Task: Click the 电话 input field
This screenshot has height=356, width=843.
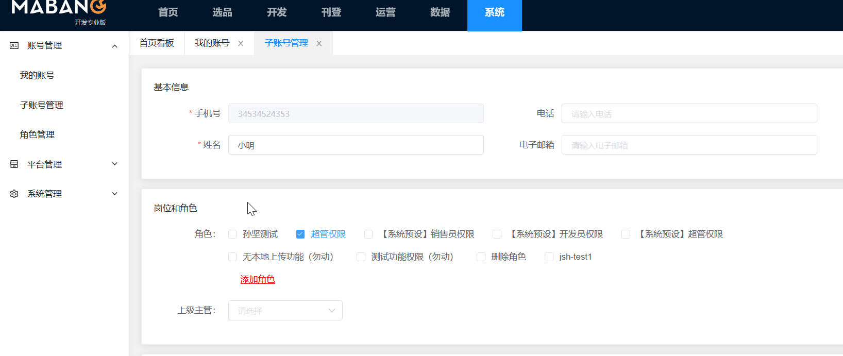Action: pos(689,113)
